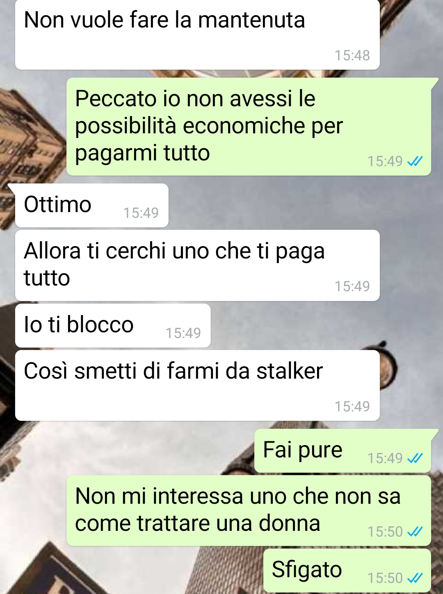The height and width of the screenshot is (594, 443).
Task: Select the "Ottimo" message bubble
Action: (92, 205)
